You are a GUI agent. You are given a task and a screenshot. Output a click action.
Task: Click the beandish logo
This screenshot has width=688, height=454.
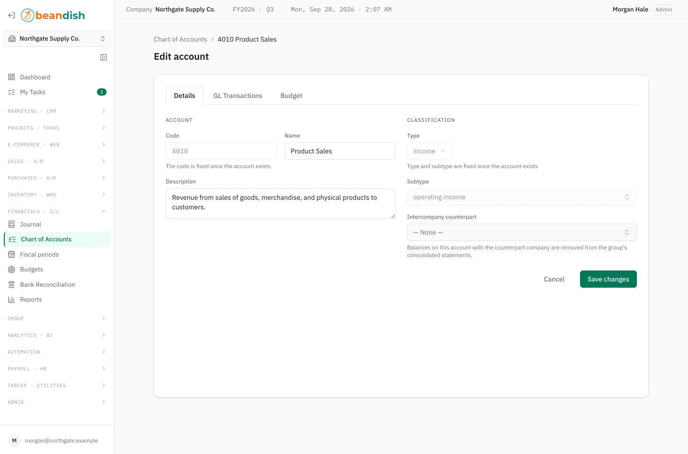tap(53, 15)
